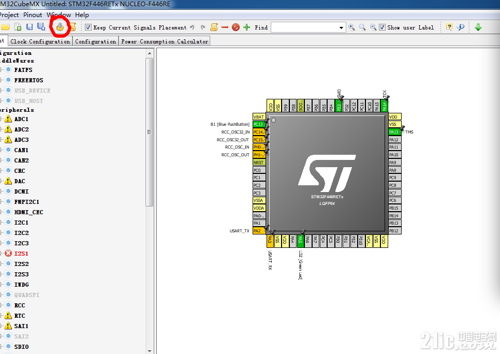500x354 pixels.
Task: Select FMPI2C1 in the peripherals tree
Action: (x=27, y=202)
